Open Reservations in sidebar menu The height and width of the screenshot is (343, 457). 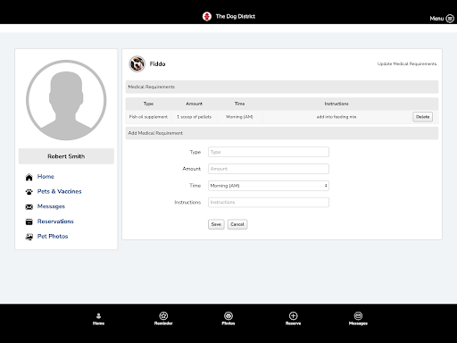click(x=55, y=222)
